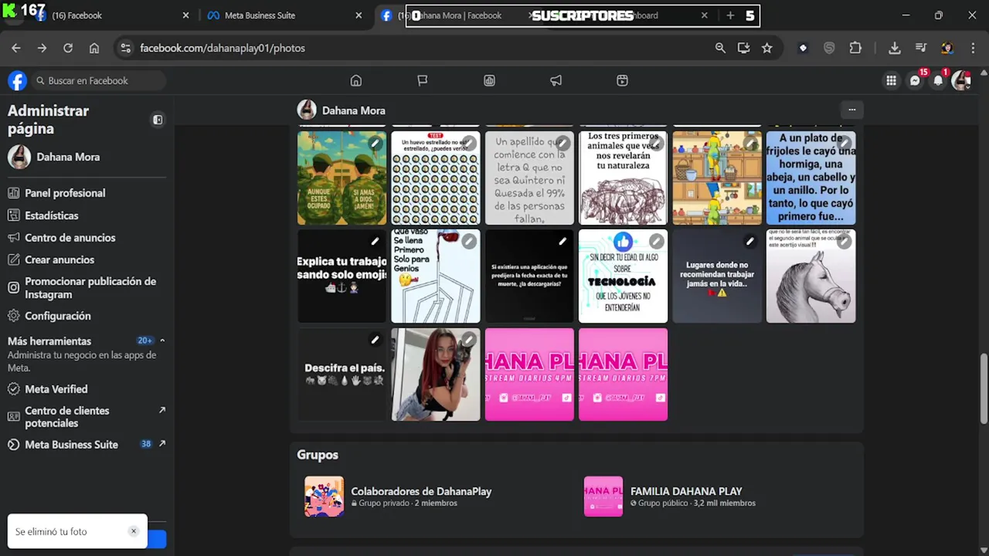Open Pages flag icon in top navigation
The width and height of the screenshot is (989, 556).
[423, 80]
